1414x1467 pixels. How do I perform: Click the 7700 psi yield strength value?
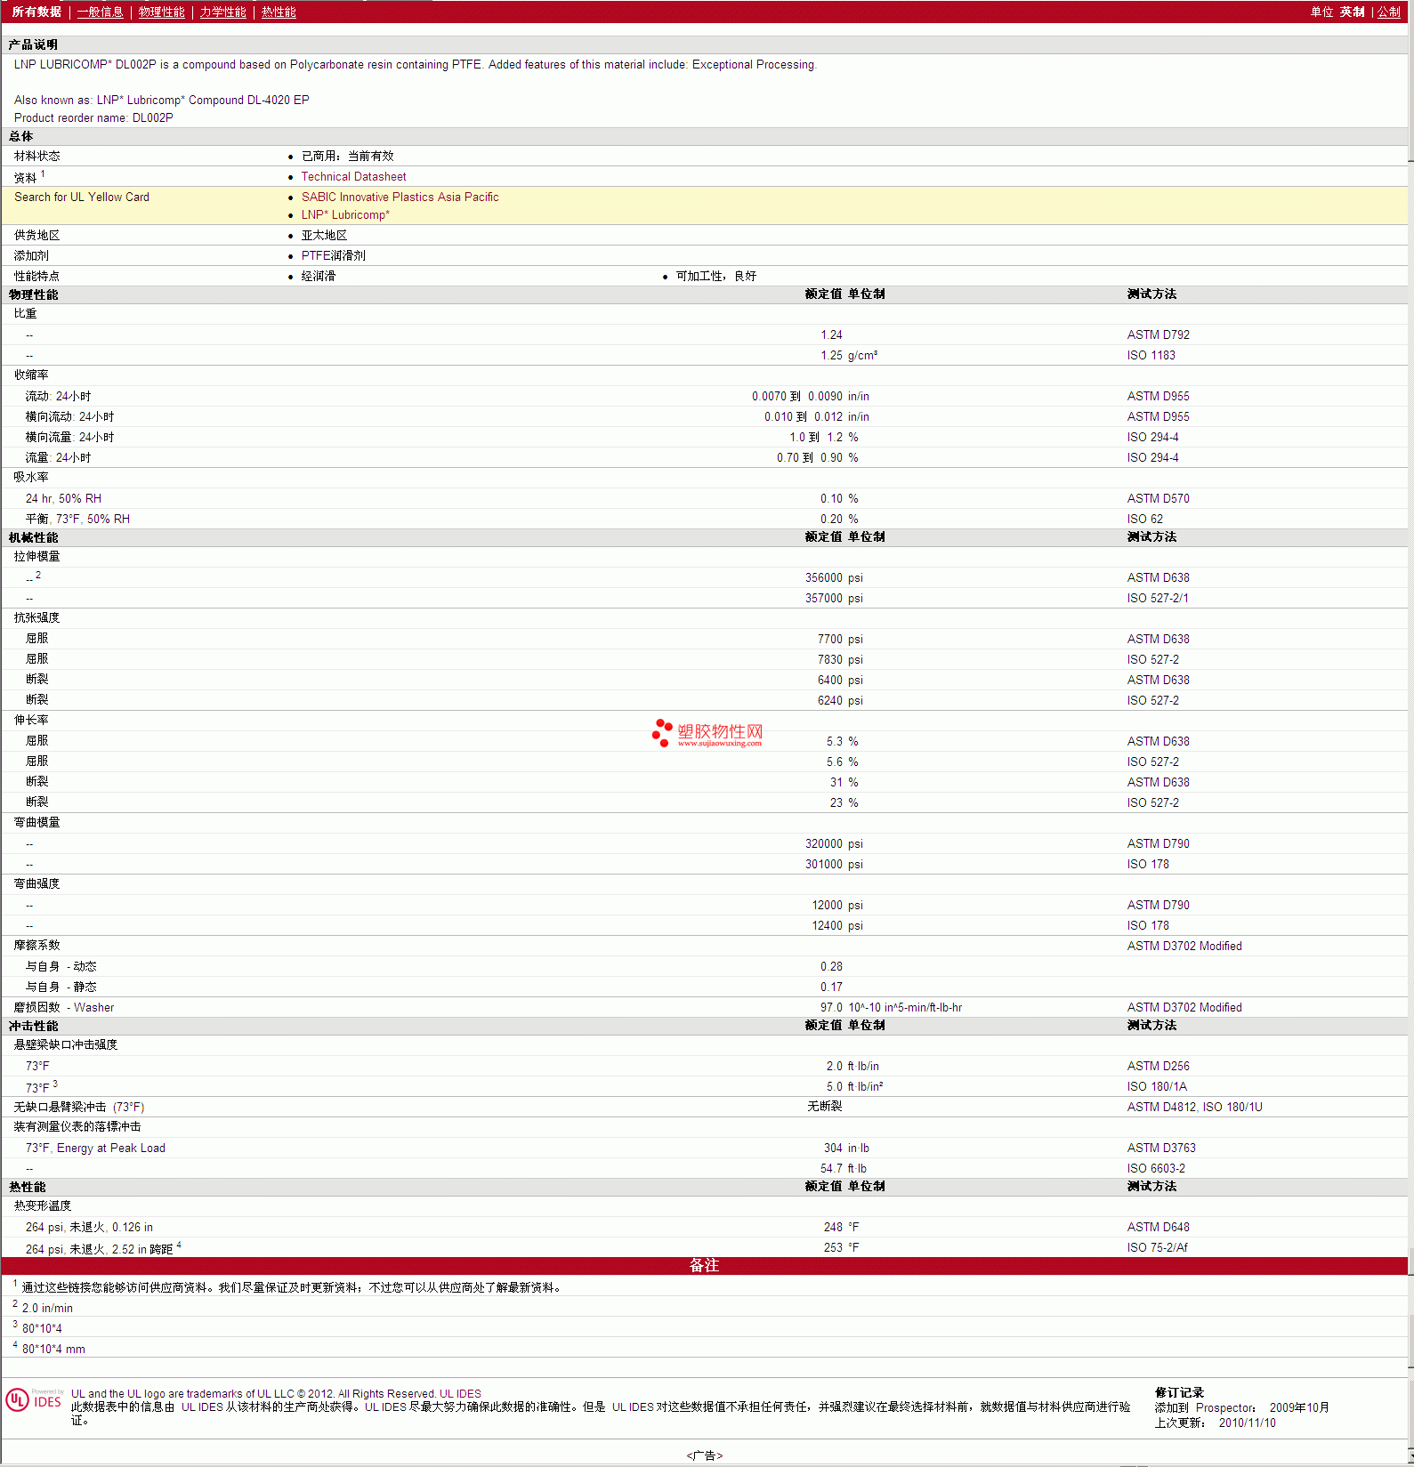pos(840,640)
